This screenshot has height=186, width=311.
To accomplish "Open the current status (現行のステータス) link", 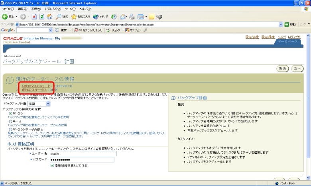I will 34,90.
